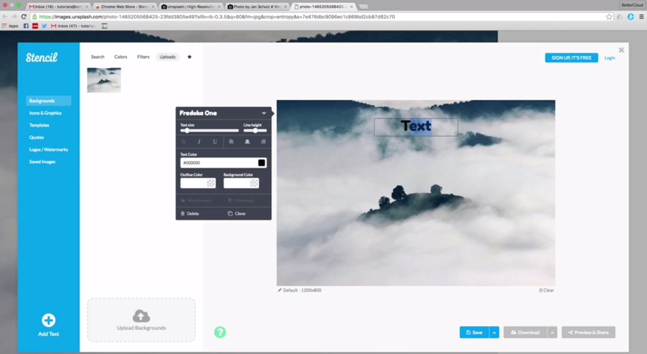This screenshot has height=354, width=647.
Task: Edit the Default - 1200x800 canvas size
Action: click(x=299, y=290)
